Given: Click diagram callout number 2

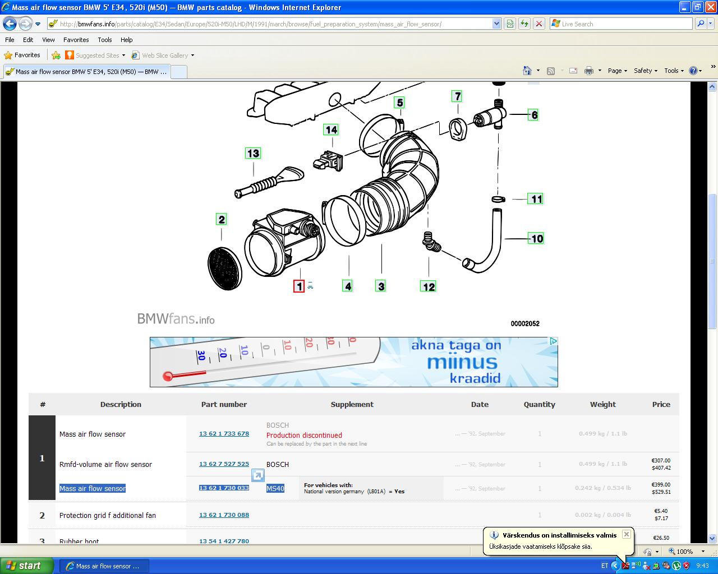Looking at the screenshot, I should tap(222, 219).
